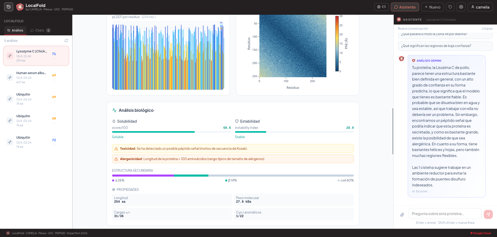Image resolution: width=497 pixels, height=237 pixels.
Task: Open the history icon in the top bar
Action: pos(9,7)
